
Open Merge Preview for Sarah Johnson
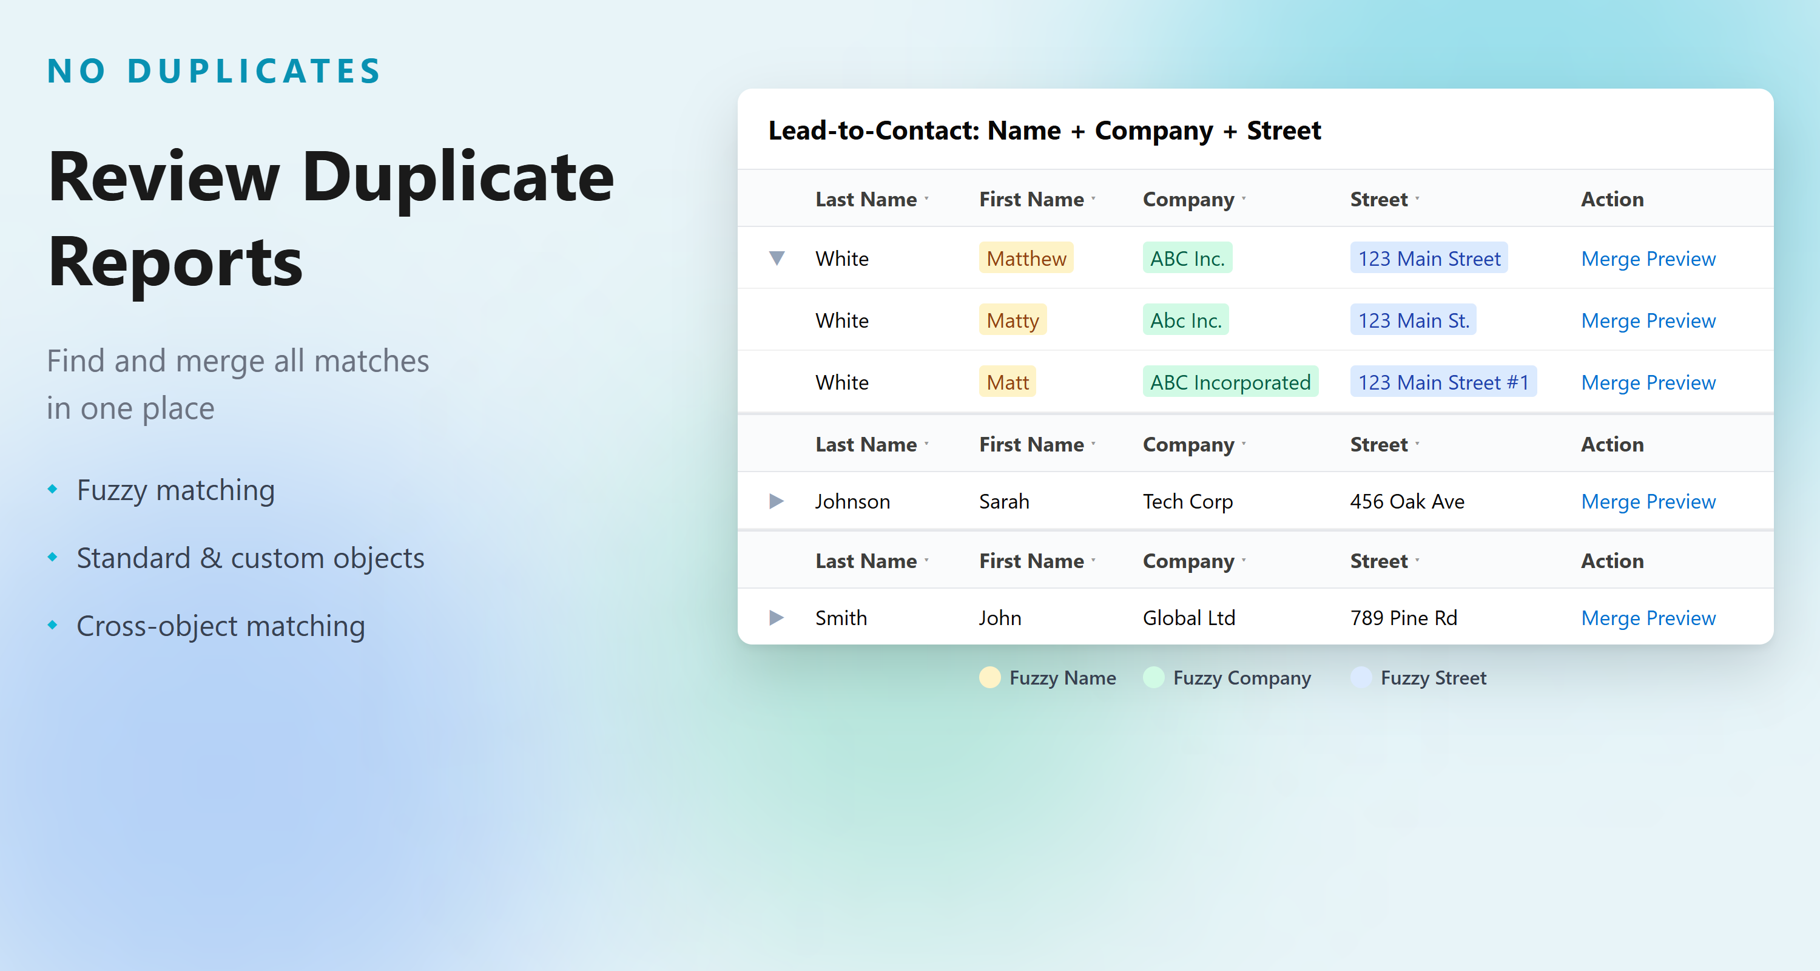(1648, 501)
